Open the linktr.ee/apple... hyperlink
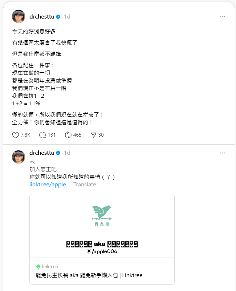This screenshot has width=236, height=291. click(x=50, y=185)
